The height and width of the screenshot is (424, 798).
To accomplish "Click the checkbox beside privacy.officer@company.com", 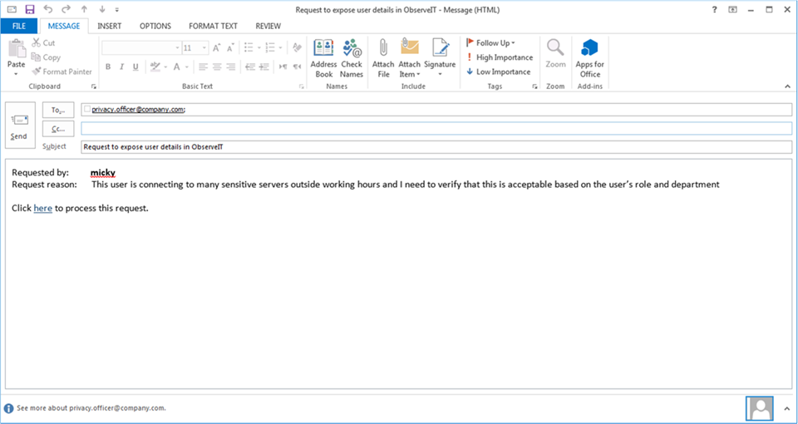I will pos(87,109).
